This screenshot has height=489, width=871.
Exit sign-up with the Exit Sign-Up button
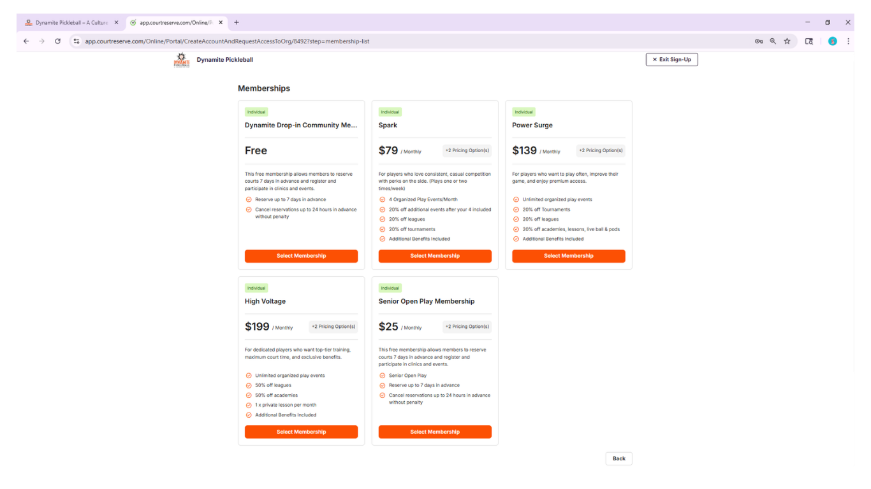pos(671,59)
